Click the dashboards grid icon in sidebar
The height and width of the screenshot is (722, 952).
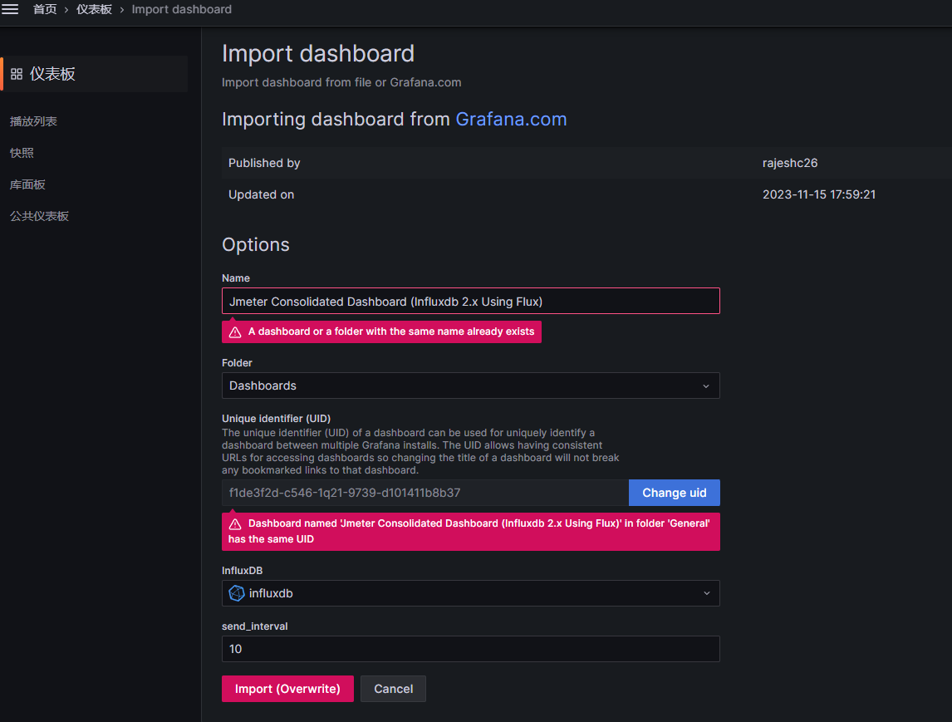pos(17,74)
